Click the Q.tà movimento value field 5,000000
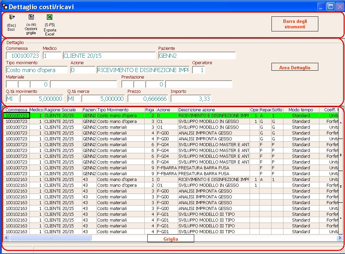The height and width of the screenshot is (254, 345). click(x=42, y=99)
